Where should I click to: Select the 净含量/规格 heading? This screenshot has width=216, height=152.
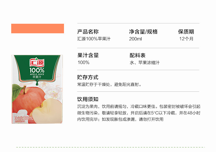(143, 32)
